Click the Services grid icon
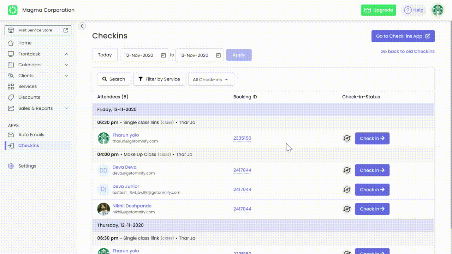Screen dimensions: 452x254 click(x=11, y=86)
